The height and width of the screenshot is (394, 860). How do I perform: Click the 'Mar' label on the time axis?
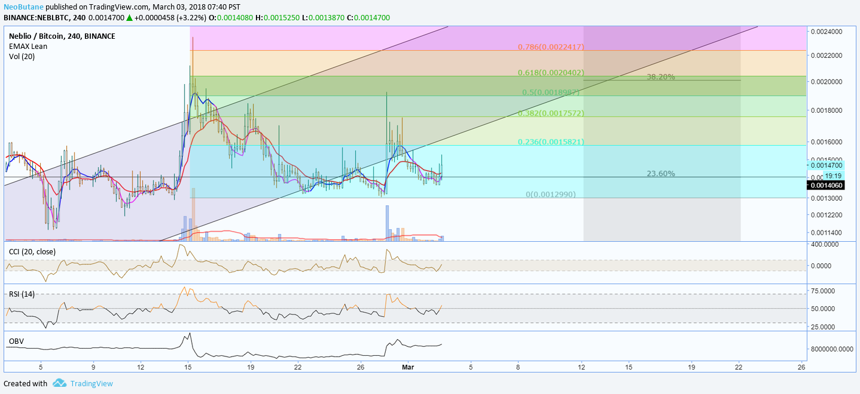pyautogui.click(x=408, y=367)
